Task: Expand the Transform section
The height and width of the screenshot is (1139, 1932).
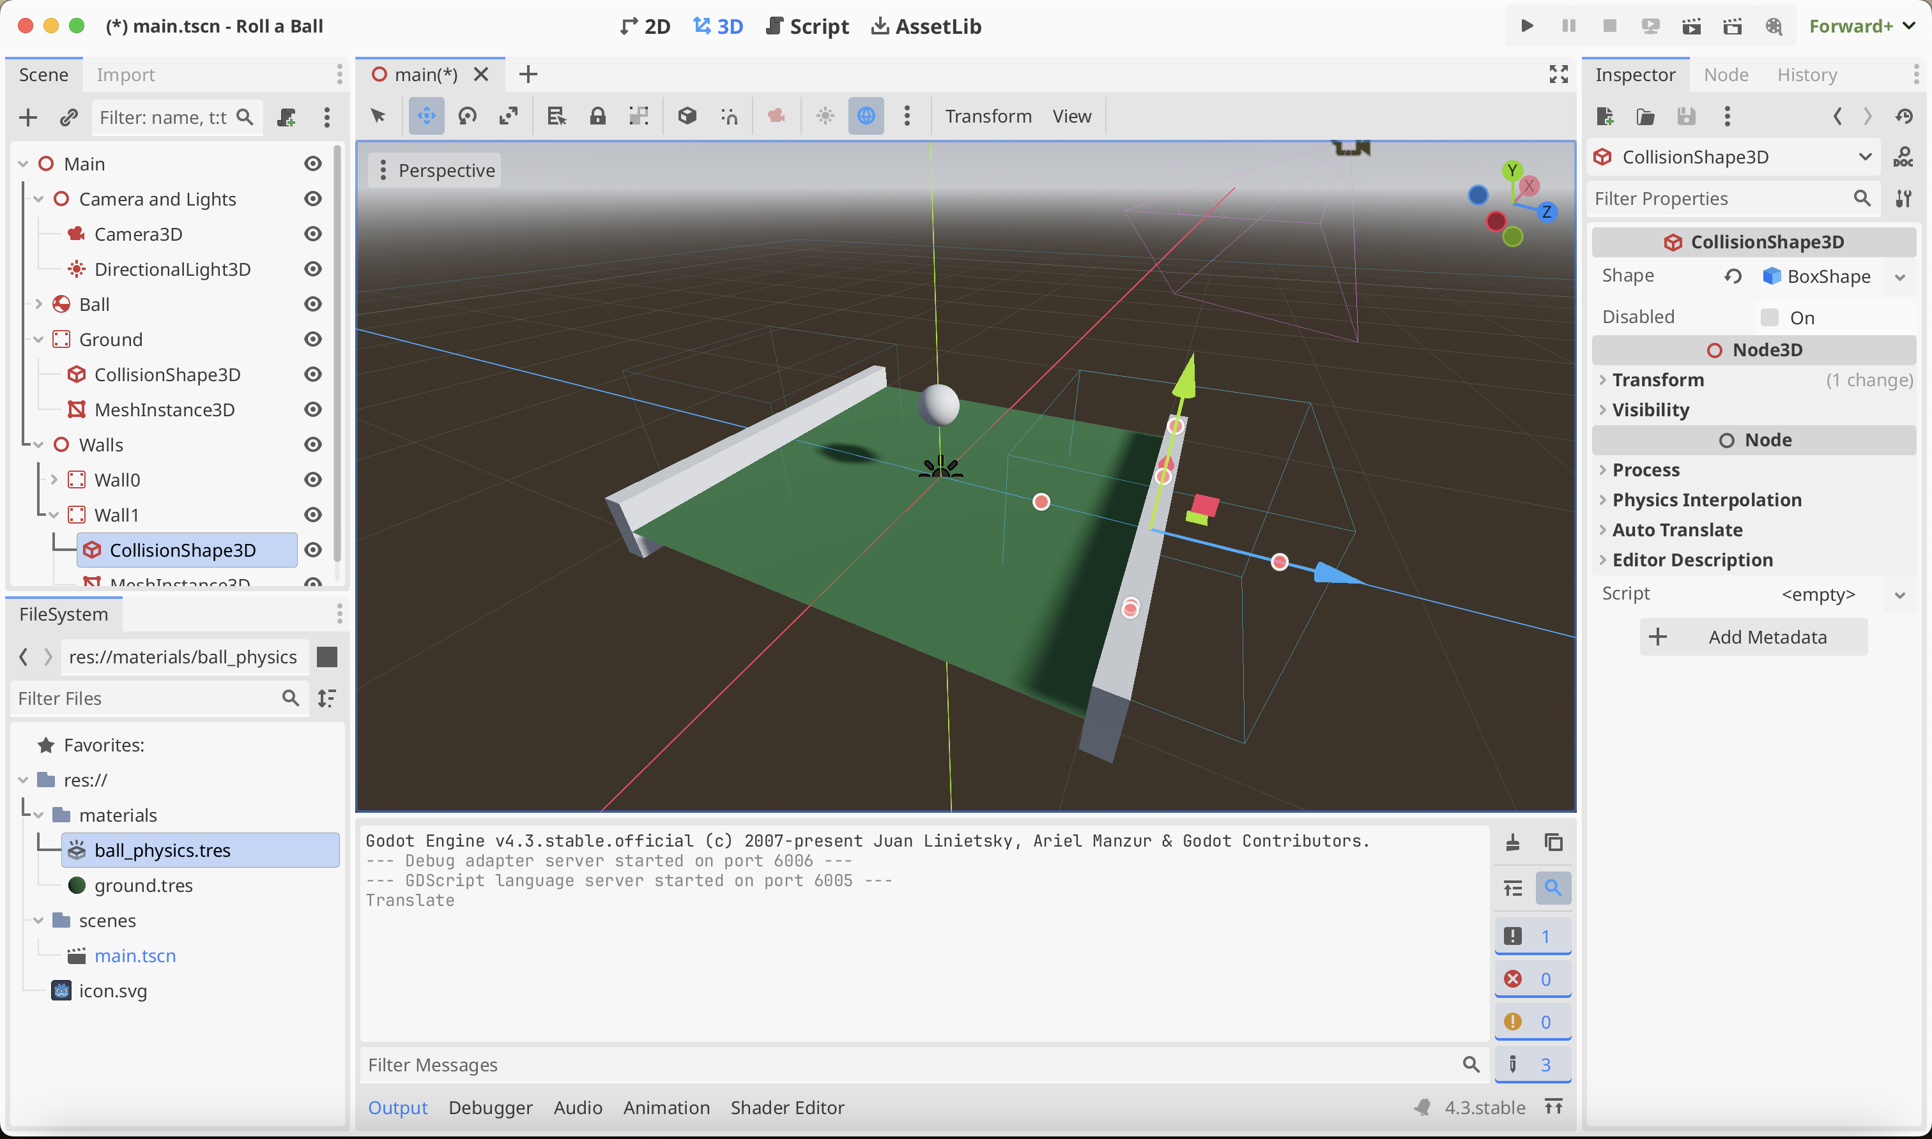Action: (x=1657, y=380)
